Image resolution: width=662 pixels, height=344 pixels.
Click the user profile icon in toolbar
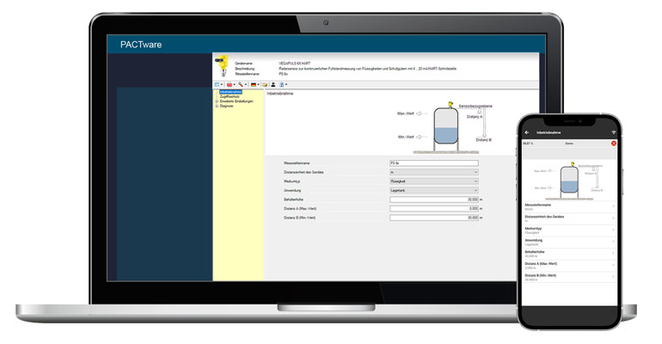[273, 84]
